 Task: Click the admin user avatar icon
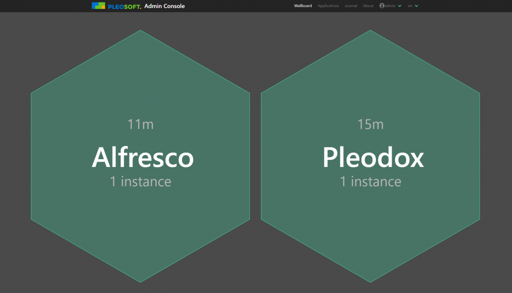click(x=382, y=6)
